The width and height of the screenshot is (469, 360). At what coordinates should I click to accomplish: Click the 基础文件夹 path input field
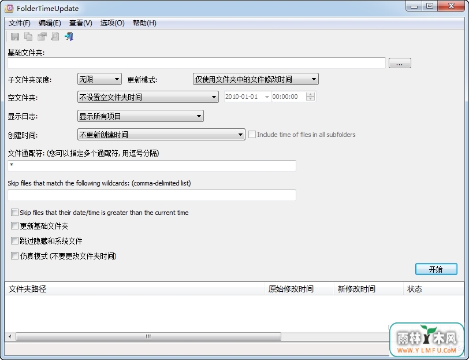196,63
